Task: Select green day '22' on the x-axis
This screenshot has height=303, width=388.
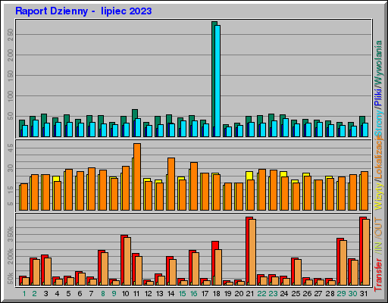Action: [x=261, y=294]
